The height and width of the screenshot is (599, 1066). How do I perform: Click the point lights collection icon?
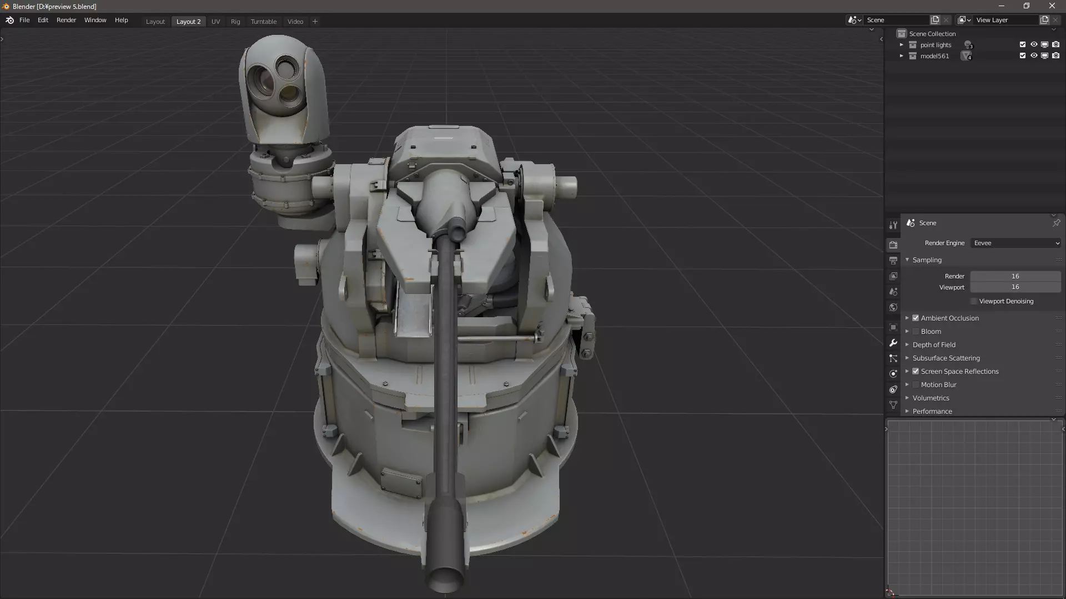tap(913, 45)
